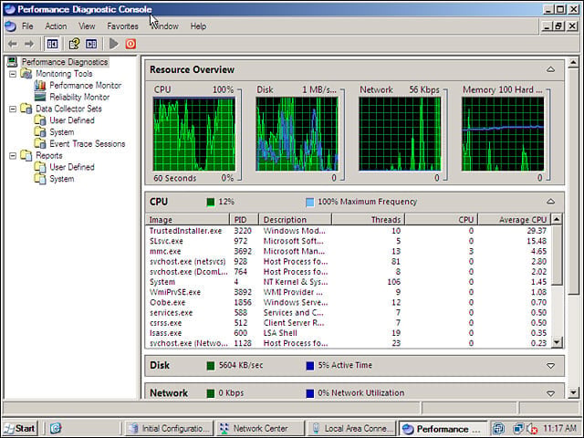This screenshot has height=438, width=584.
Task: Select the Reports folder
Action: click(48, 155)
